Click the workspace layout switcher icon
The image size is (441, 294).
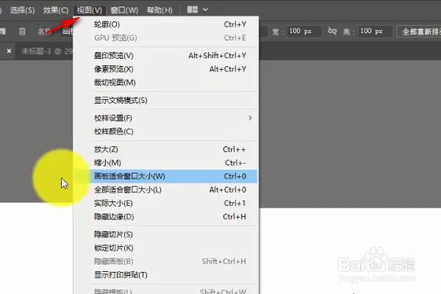pyautogui.click(x=193, y=10)
